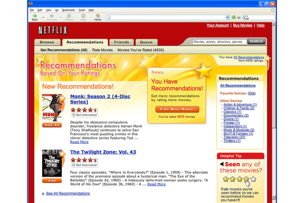Click the green Go icon

234,17
